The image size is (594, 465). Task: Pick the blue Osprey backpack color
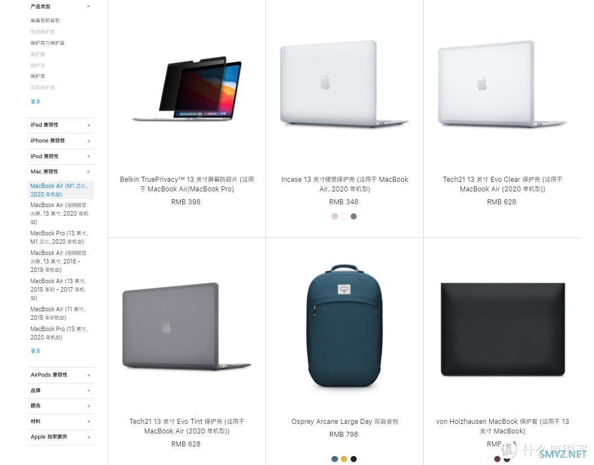335,459
